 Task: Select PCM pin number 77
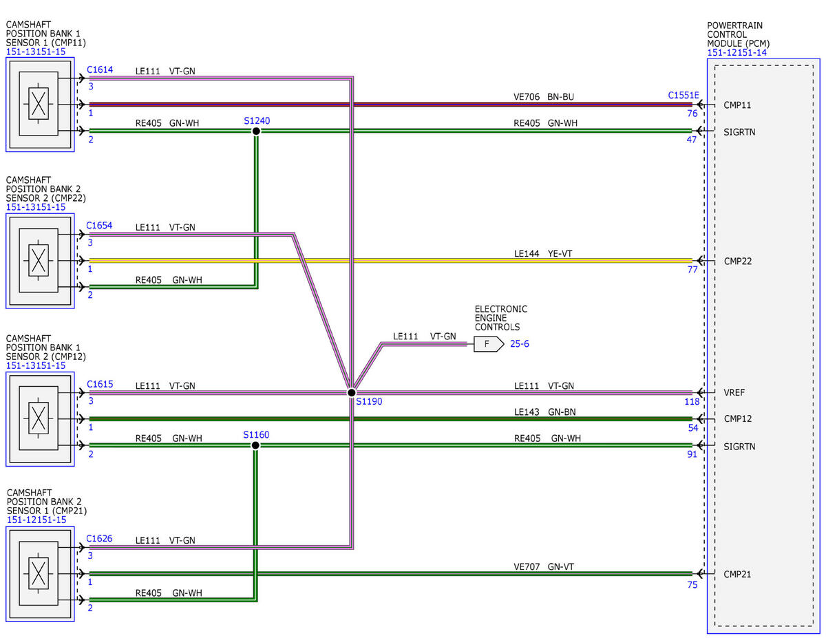tap(692, 270)
